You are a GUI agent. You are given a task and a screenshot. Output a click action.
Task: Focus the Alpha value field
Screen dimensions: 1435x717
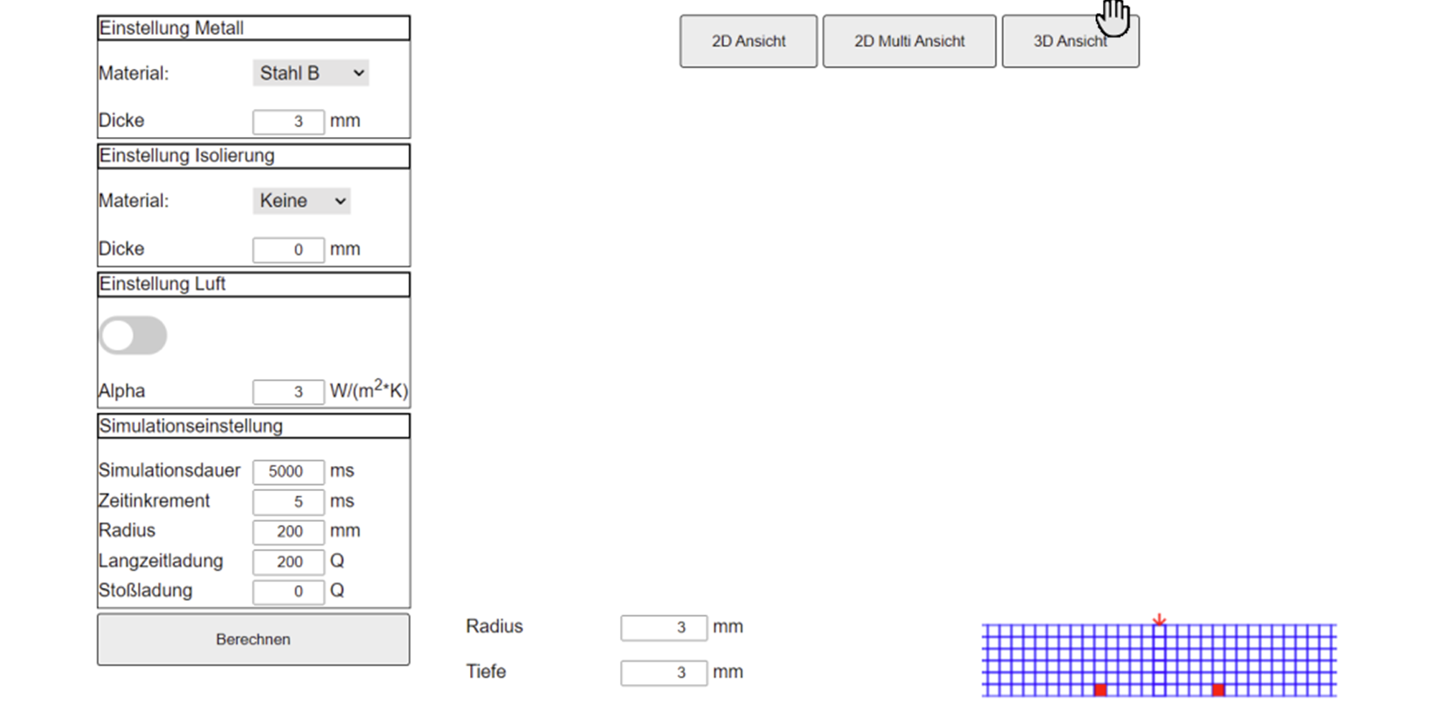pos(288,391)
